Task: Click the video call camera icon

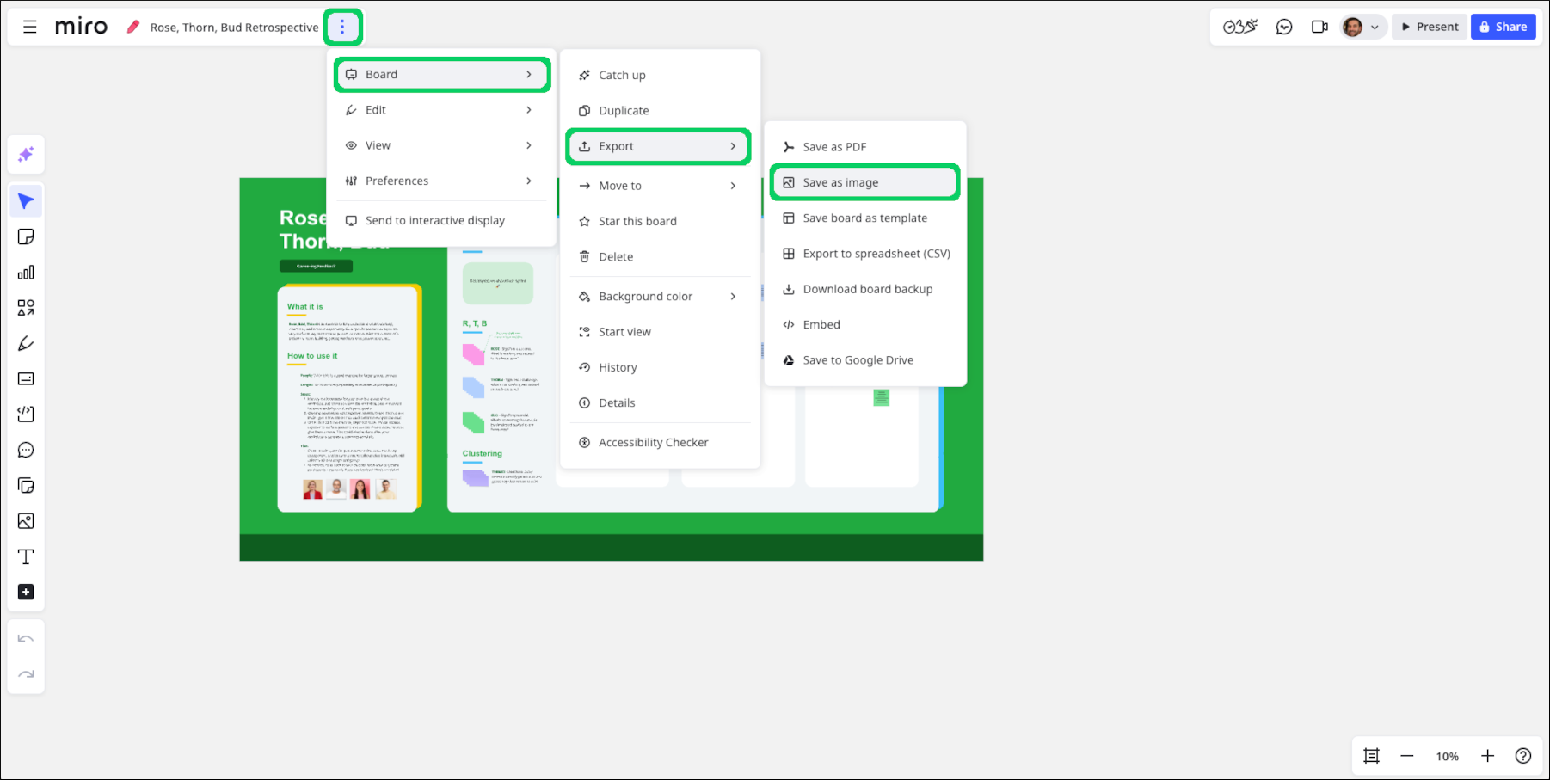Action: pyautogui.click(x=1319, y=27)
